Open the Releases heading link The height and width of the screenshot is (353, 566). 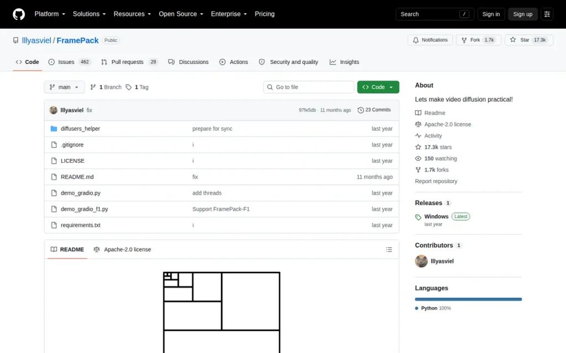pyautogui.click(x=433, y=203)
